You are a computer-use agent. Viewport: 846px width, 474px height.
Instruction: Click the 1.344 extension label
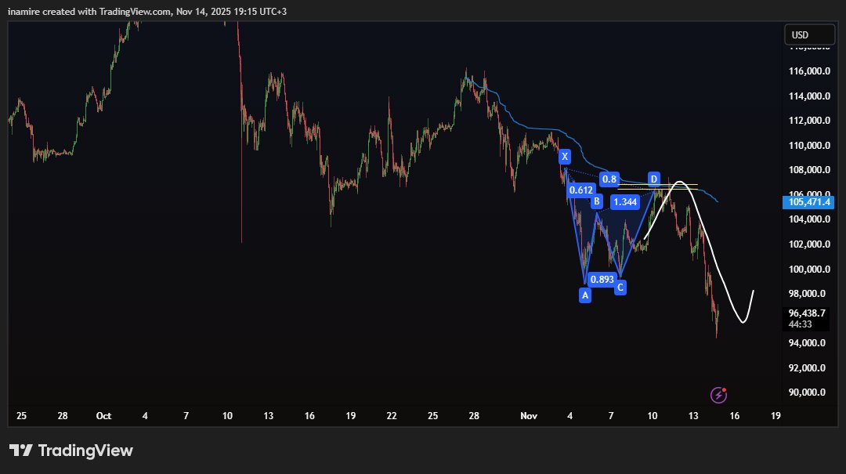626,201
